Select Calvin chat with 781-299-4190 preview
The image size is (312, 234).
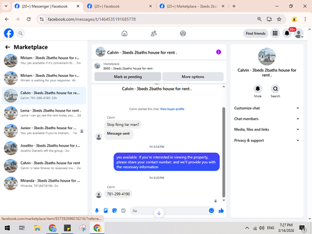click(44, 95)
